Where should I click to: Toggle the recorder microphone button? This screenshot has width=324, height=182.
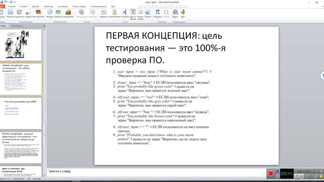point(301,176)
